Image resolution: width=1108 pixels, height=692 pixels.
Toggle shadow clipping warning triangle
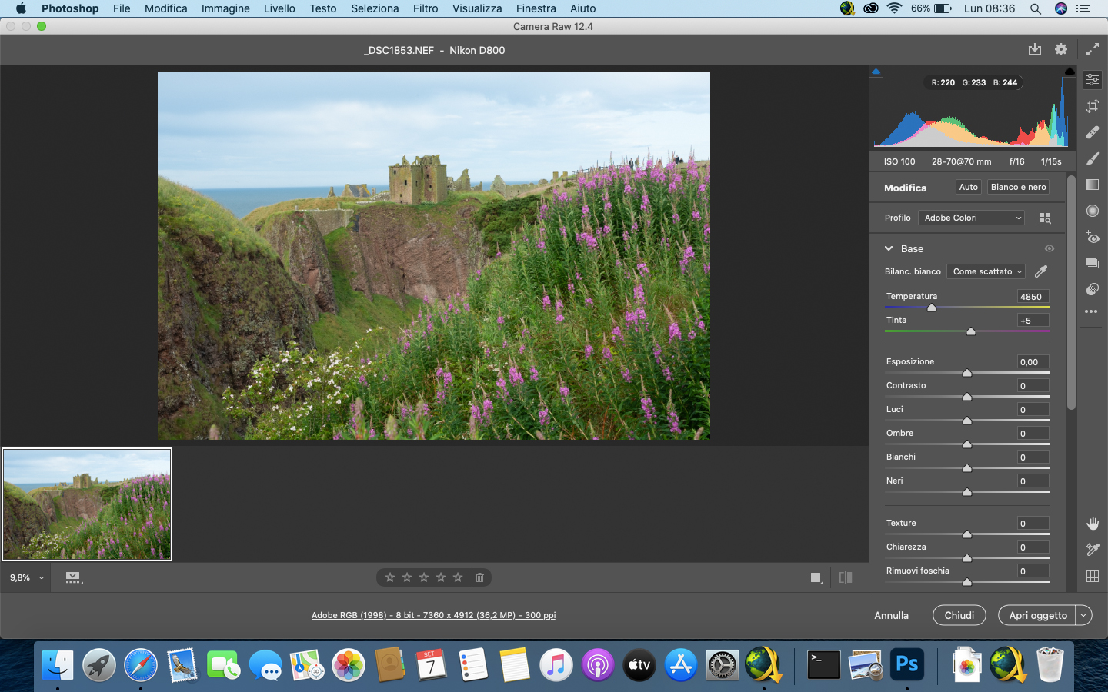click(x=876, y=72)
